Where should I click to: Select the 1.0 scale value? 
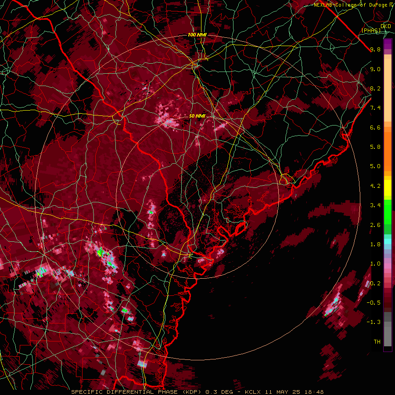point(375,264)
